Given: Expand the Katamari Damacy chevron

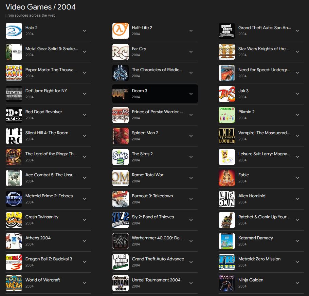Looking at the screenshot, I should pyautogui.click(x=297, y=241).
